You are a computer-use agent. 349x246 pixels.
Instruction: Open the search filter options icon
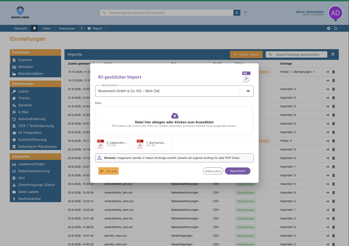pyautogui.click(x=245, y=13)
